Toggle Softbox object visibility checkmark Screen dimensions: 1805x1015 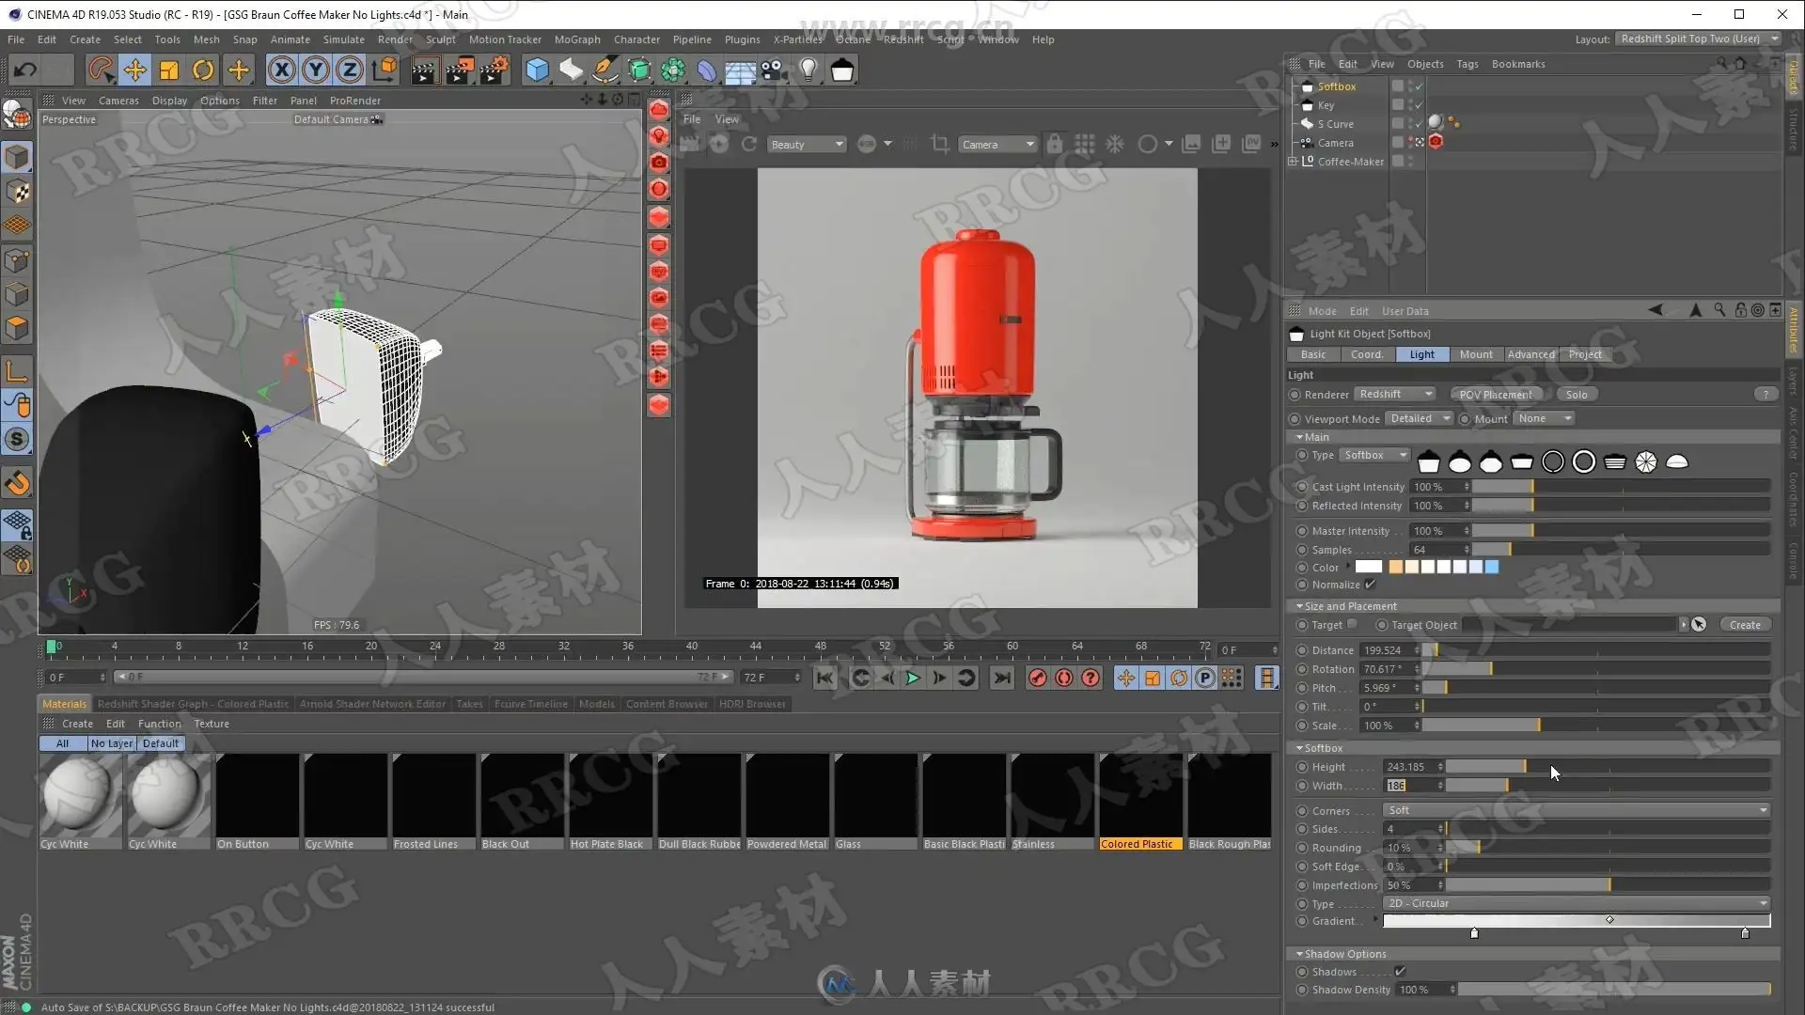(x=1419, y=86)
